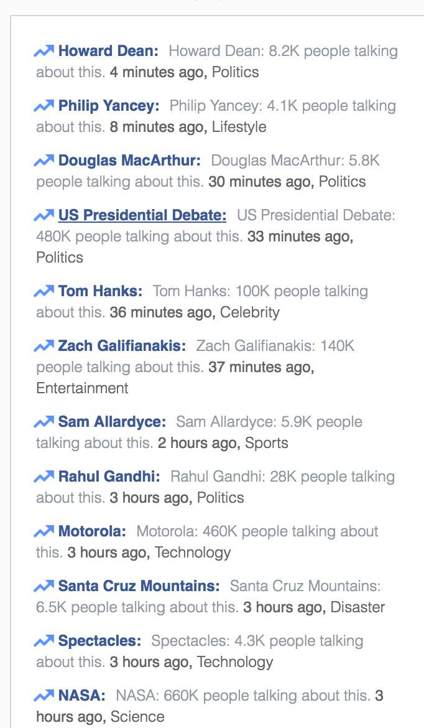Select the Spectacles trending topic link
The image size is (424, 728).
tap(99, 641)
